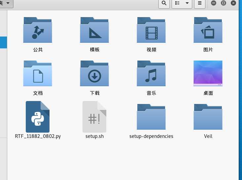This screenshot has width=242, height=180.
Task: Minimize the file manager window
Action: coord(214,3)
